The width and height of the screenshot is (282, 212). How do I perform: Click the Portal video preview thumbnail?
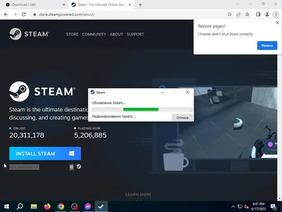229,123
